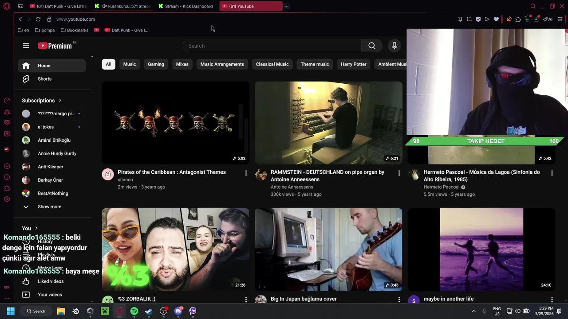Image resolution: width=568 pixels, height=319 pixels.
Task: Open Annie Hurdy Gurdy subscription
Action: point(51,154)
